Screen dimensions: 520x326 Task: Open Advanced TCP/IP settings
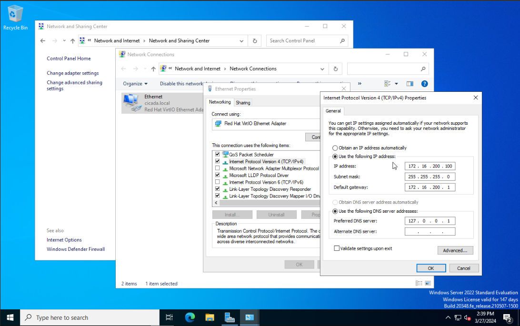[x=455, y=250]
